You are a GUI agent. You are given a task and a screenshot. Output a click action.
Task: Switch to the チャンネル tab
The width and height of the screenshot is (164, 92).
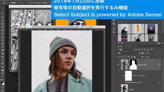click(128, 46)
